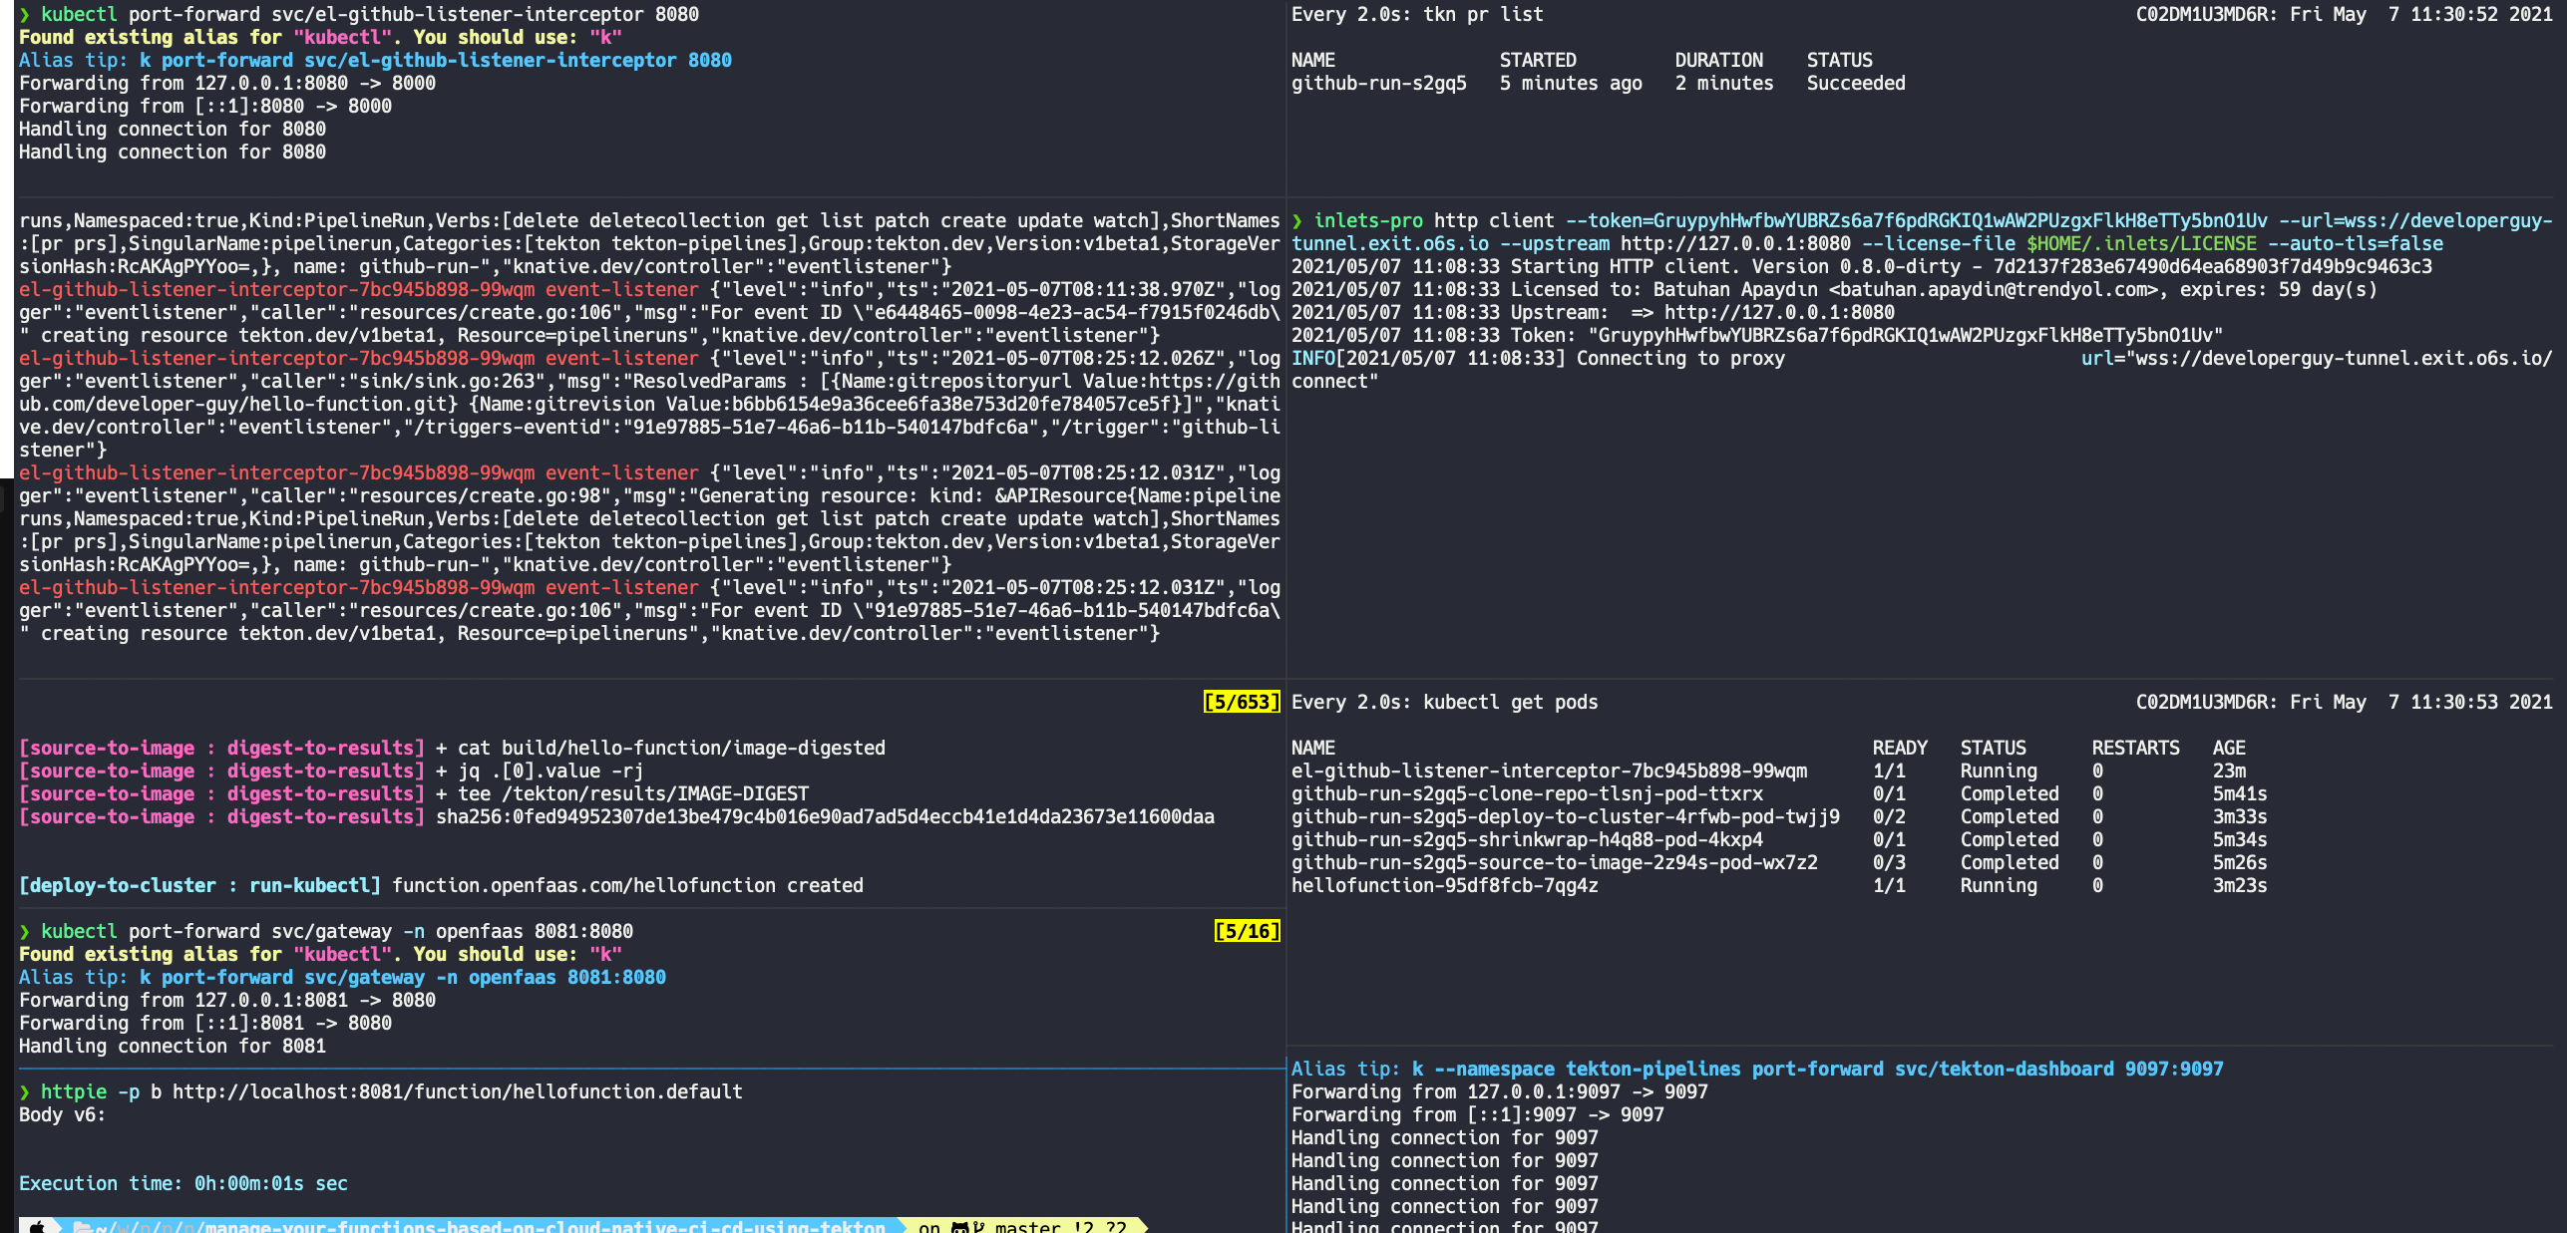Click the RESTARTS column header
This screenshot has height=1233, width=2567.
(2135, 748)
